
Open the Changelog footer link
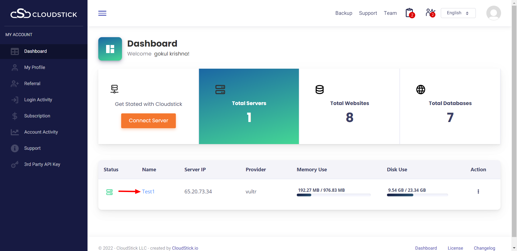(484, 248)
